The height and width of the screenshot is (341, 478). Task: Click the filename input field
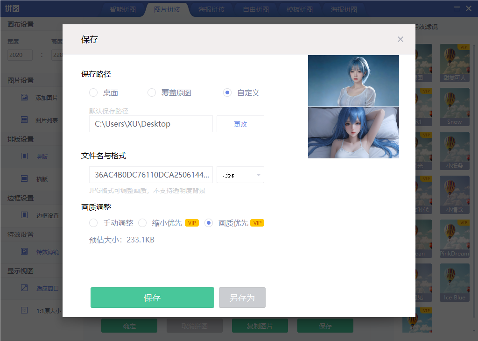pos(150,174)
